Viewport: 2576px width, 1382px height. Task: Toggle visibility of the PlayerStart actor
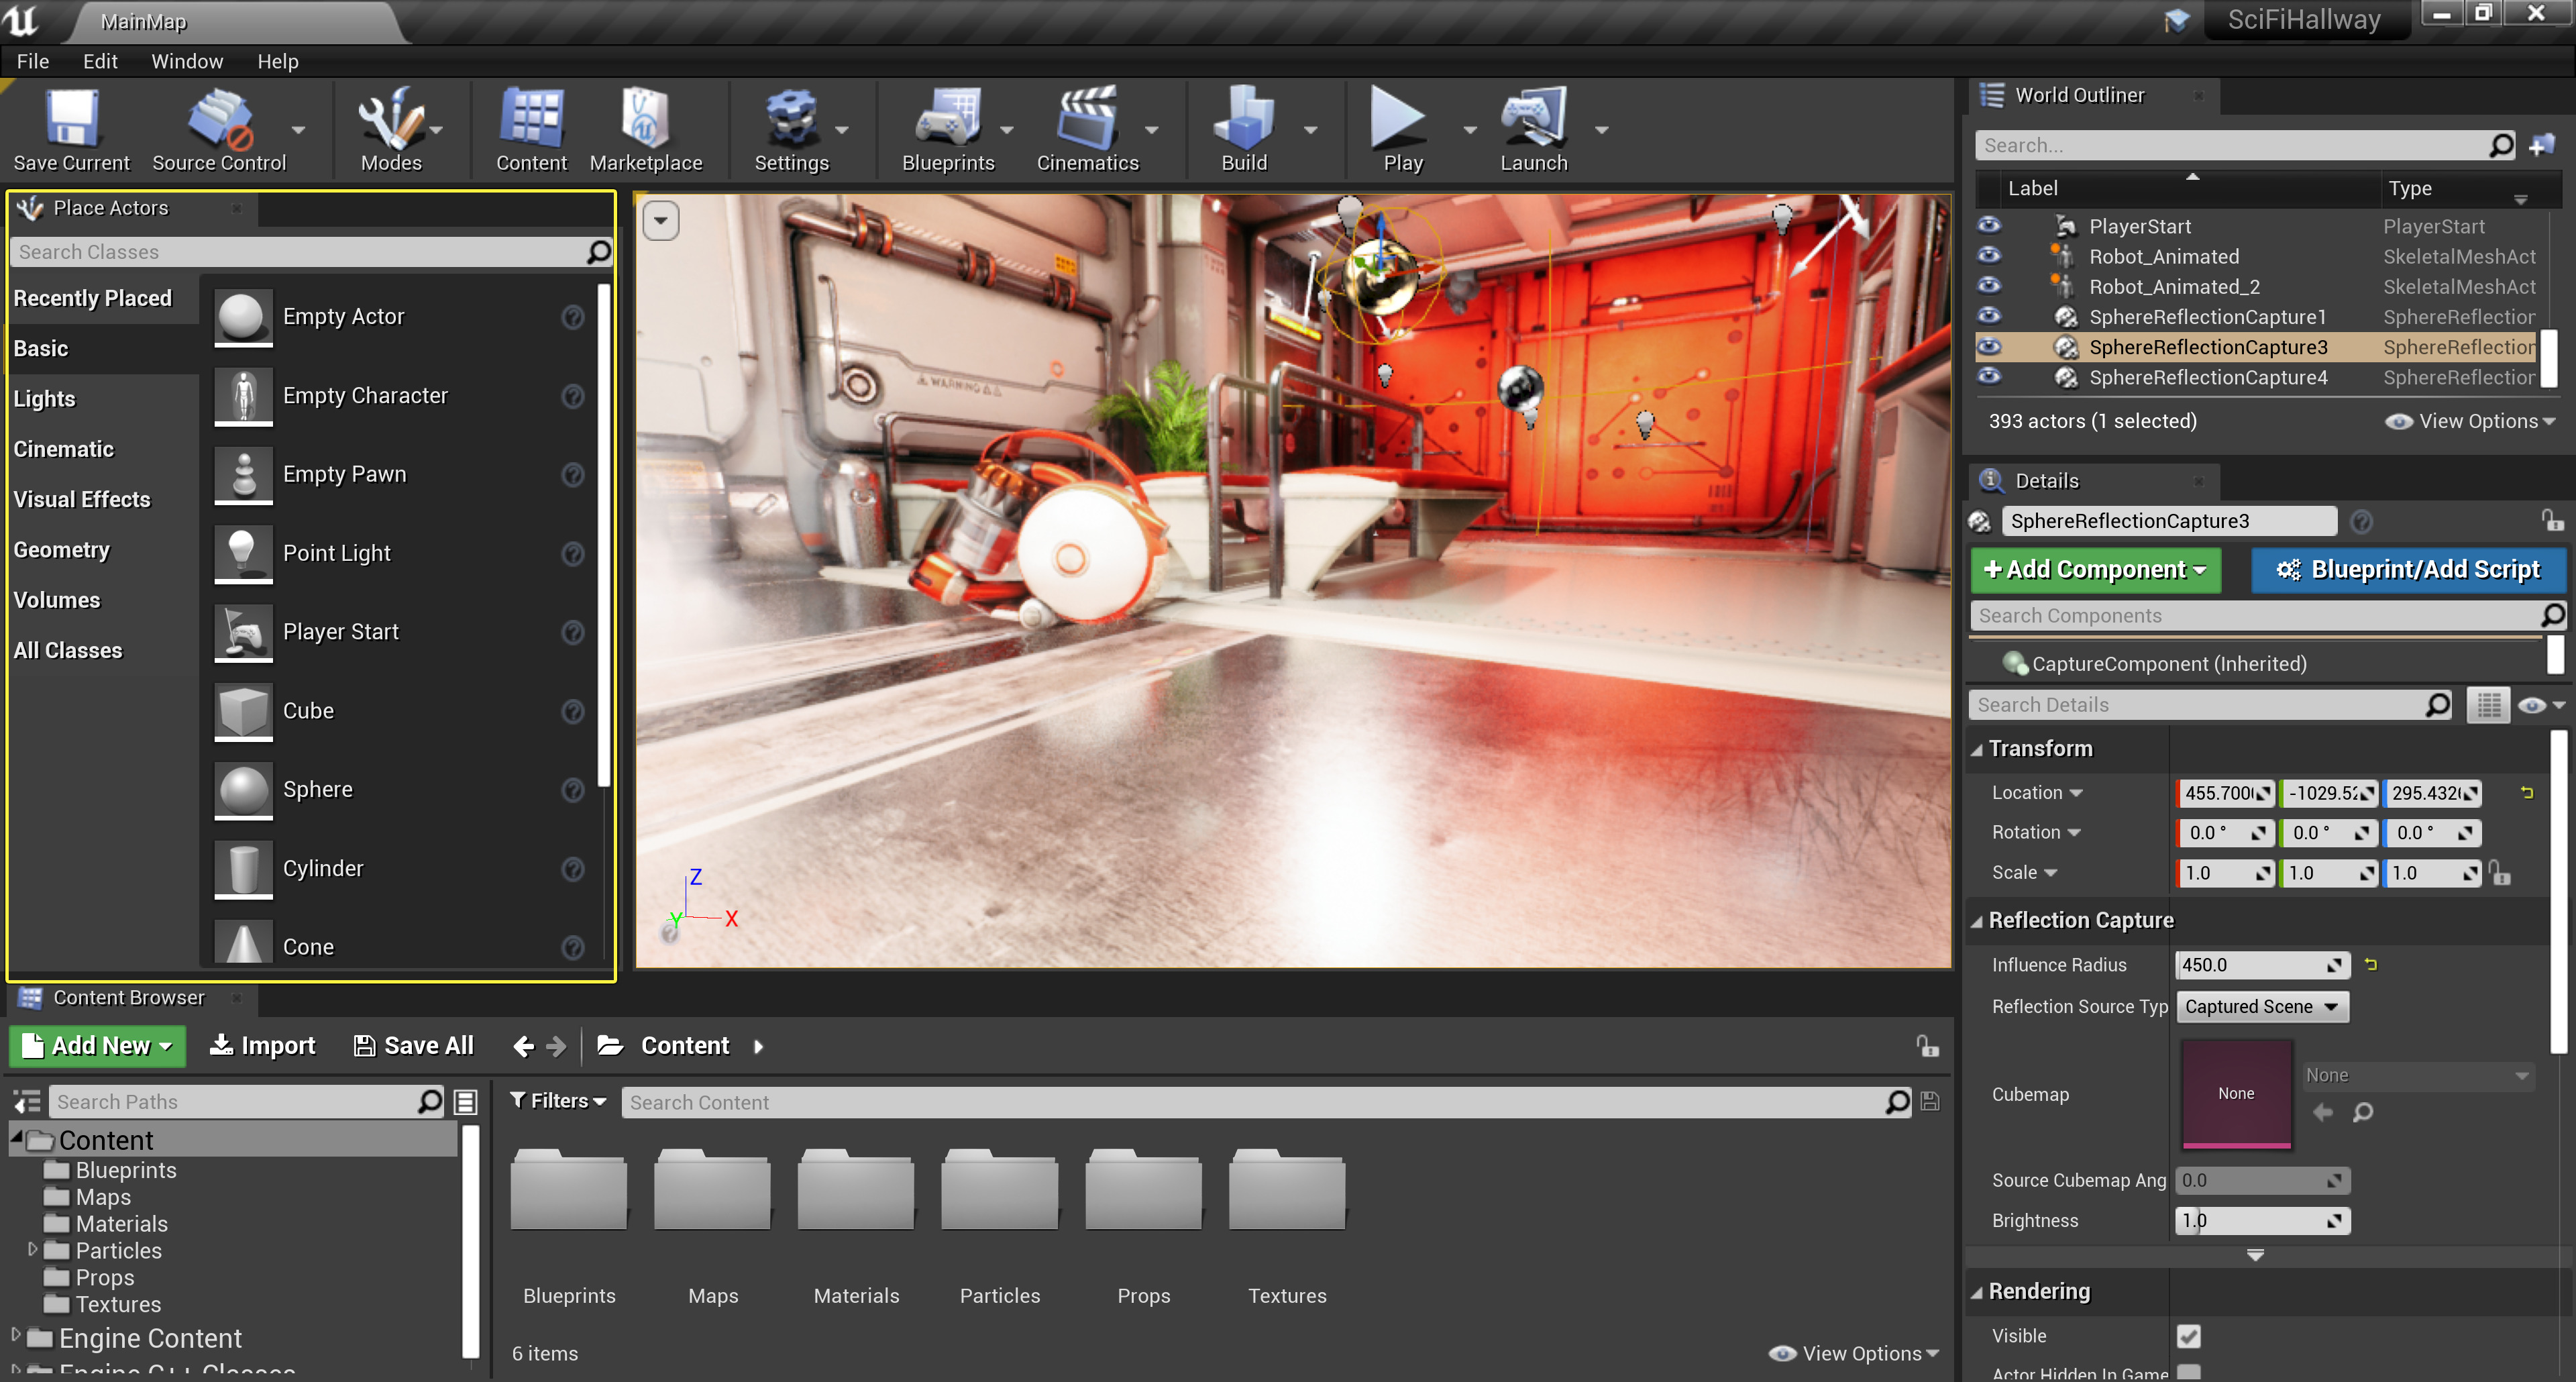pyautogui.click(x=1989, y=226)
